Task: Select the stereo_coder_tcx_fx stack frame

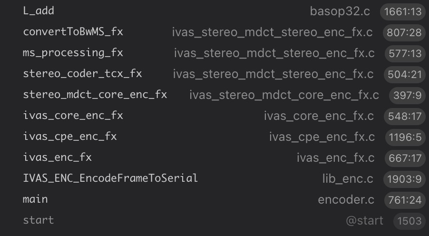Action: coord(82,74)
